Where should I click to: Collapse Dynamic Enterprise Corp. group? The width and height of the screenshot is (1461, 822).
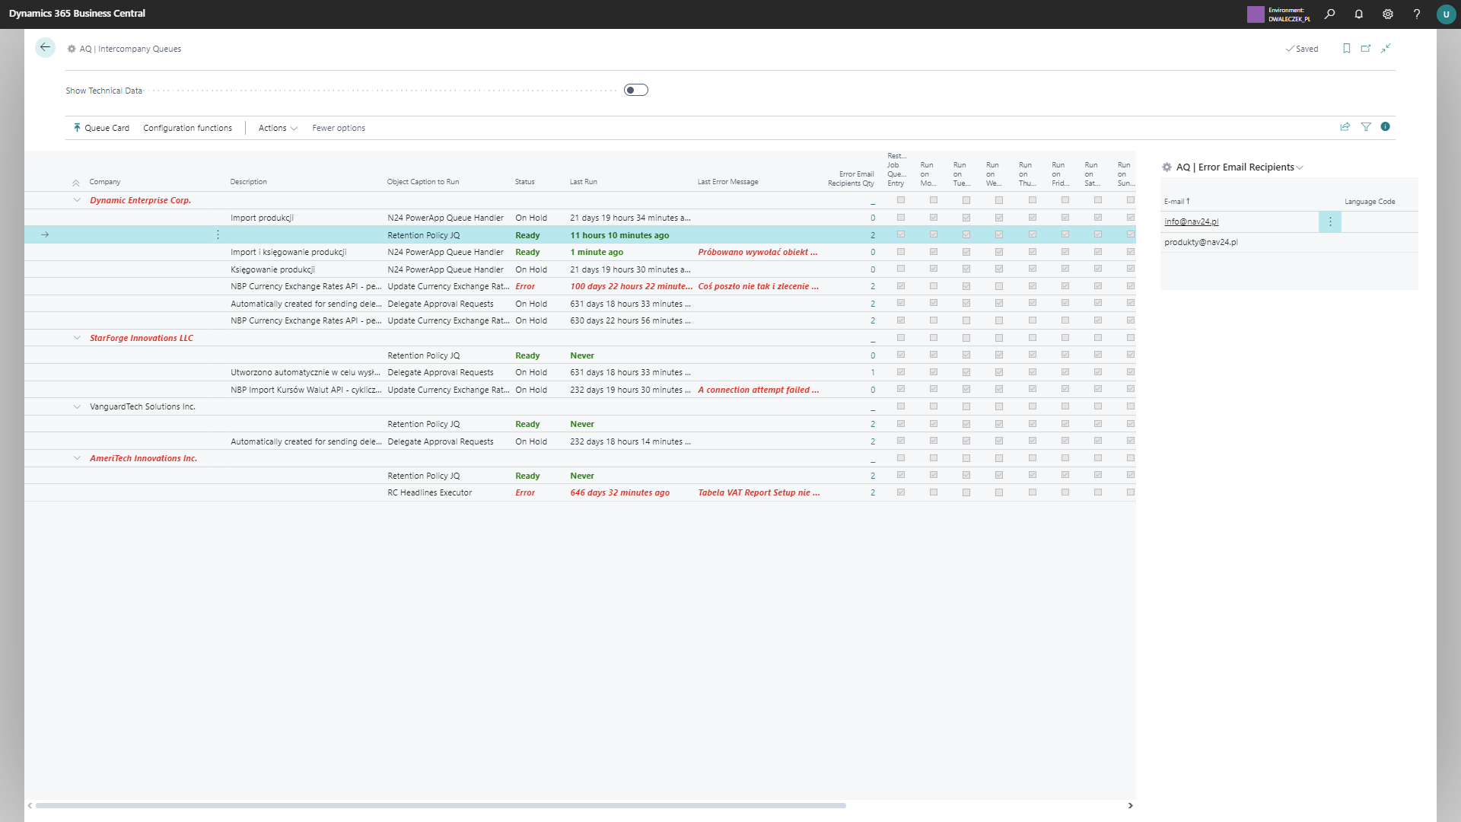pos(77,200)
